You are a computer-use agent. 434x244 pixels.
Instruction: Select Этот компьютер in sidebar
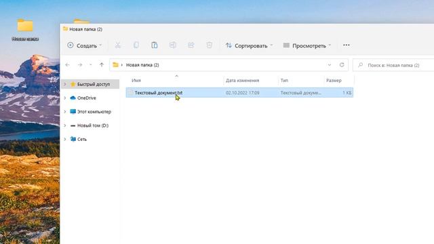94,112
